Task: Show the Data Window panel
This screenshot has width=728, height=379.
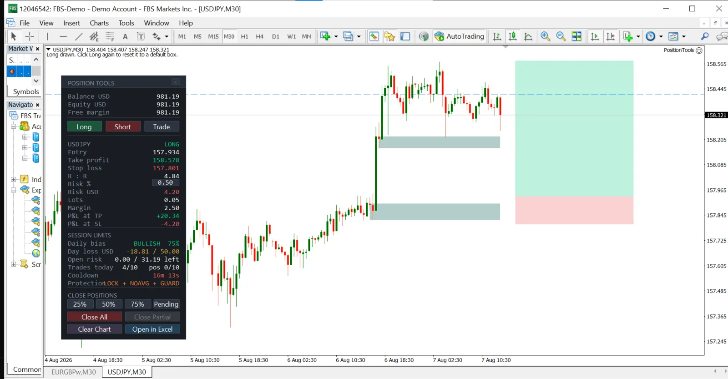Action: pyautogui.click(x=405, y=36)
